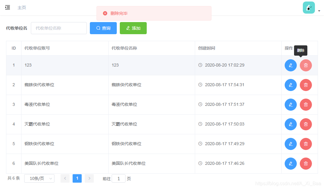Click the 代收单位名称 search input

pyautogui.click(x=59, y=28)
